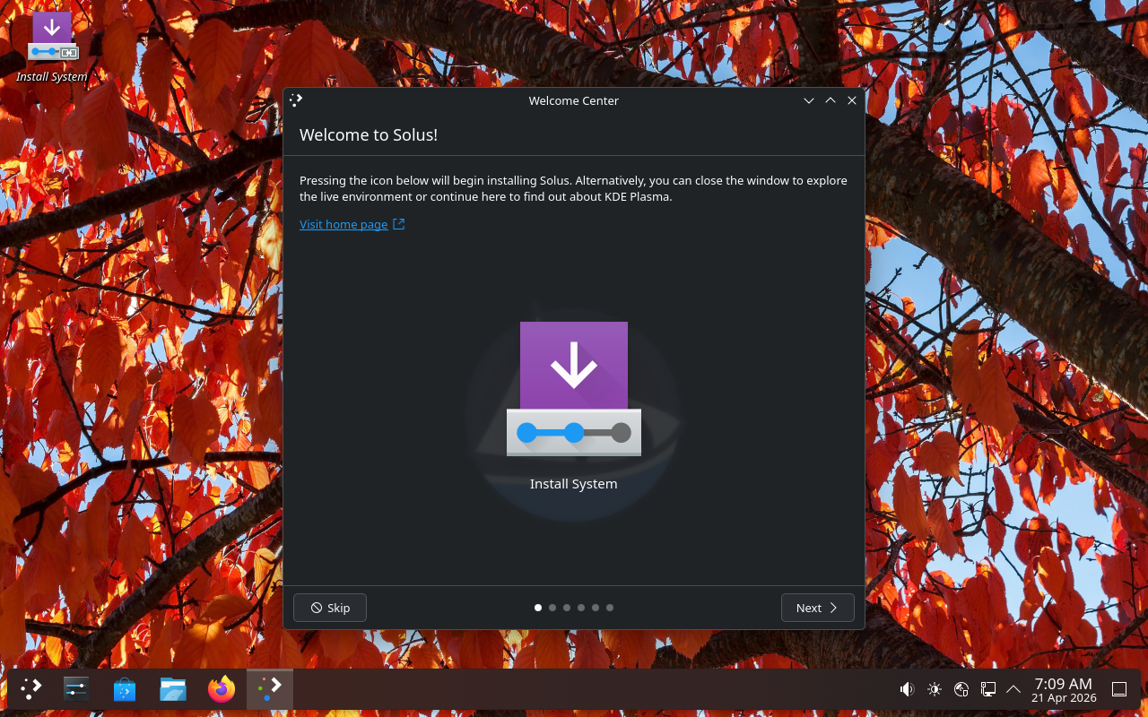
Task: Open the Welcome Center title bar window menu icon
Action: (296, 100)
